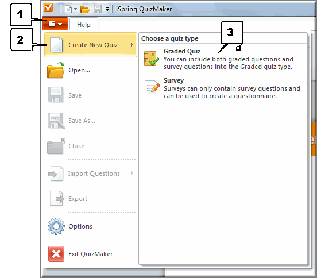Click the Export menu entry
This screenshot has width=317, height=278.
point(91,199)
